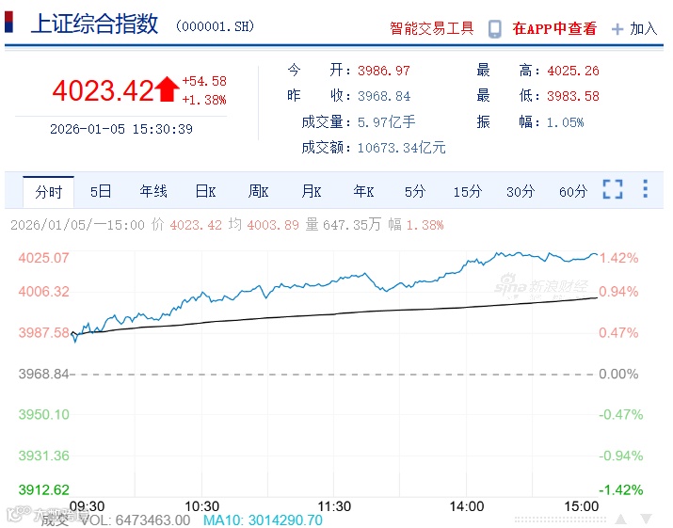
Task: Click the red up arrow next to 4023.42
Action: click(167, 89)
